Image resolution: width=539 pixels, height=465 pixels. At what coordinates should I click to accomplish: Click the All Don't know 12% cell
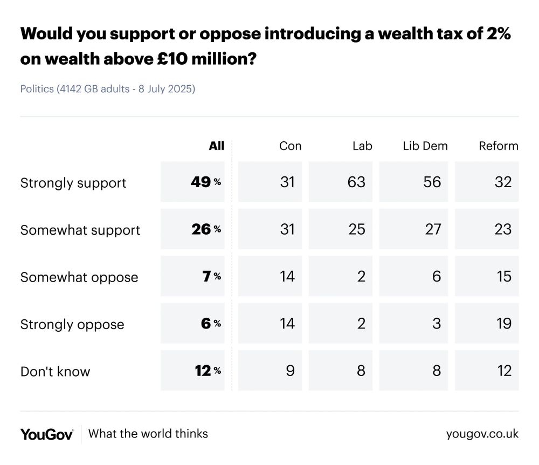pos(192,371)
